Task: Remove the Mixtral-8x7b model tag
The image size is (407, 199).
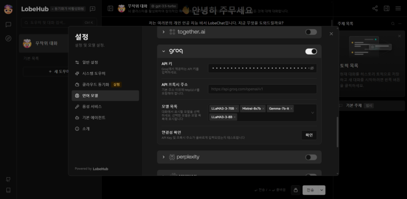Action: coord(263,108)
